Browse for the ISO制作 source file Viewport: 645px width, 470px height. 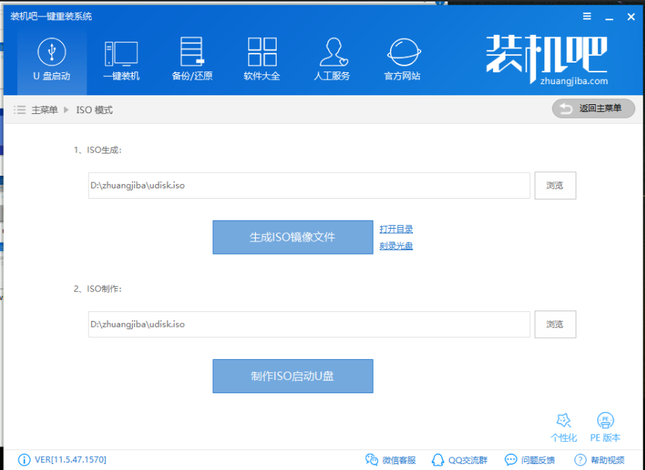(x=555, y=324)
